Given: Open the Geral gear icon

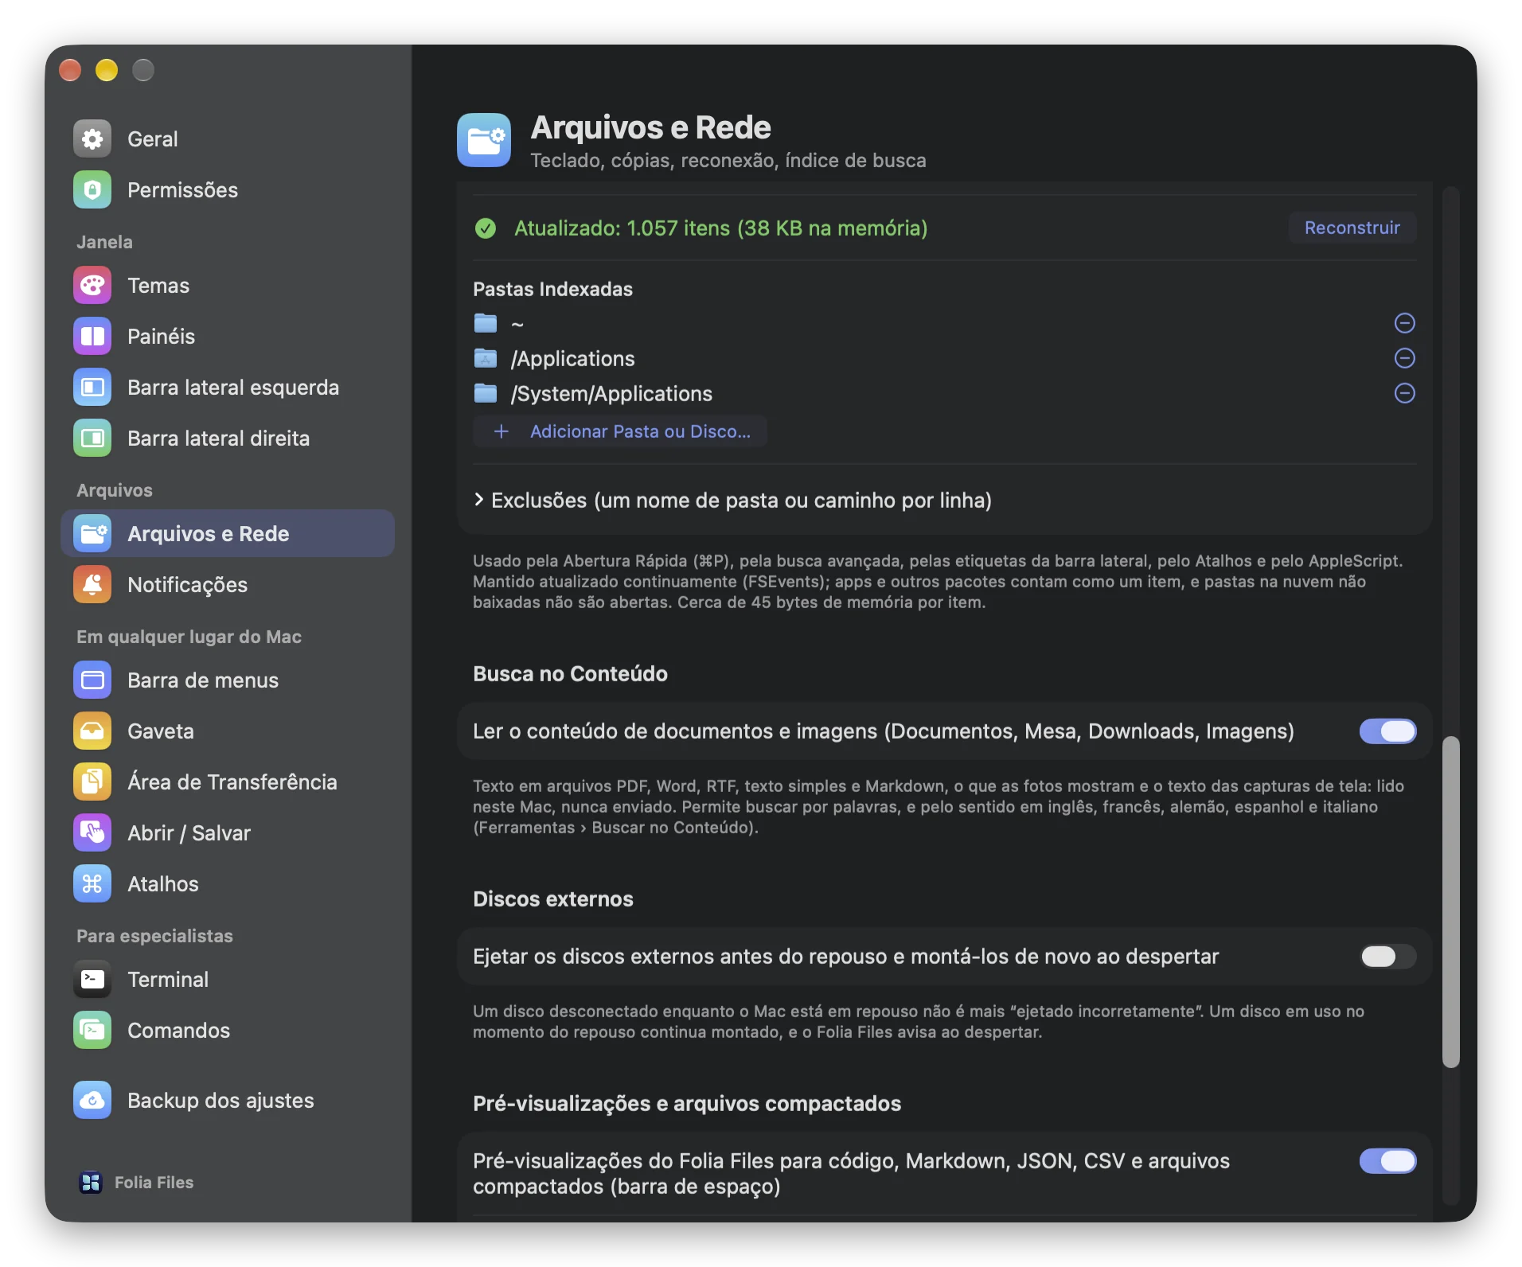Looking at the screenshot, I should click(92, 139).
